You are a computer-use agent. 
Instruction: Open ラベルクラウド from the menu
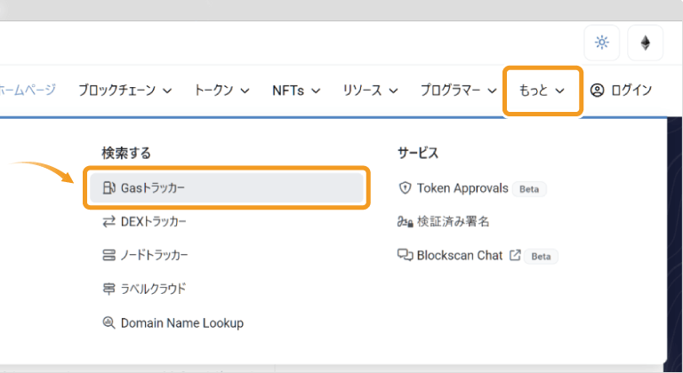(153, 289)
